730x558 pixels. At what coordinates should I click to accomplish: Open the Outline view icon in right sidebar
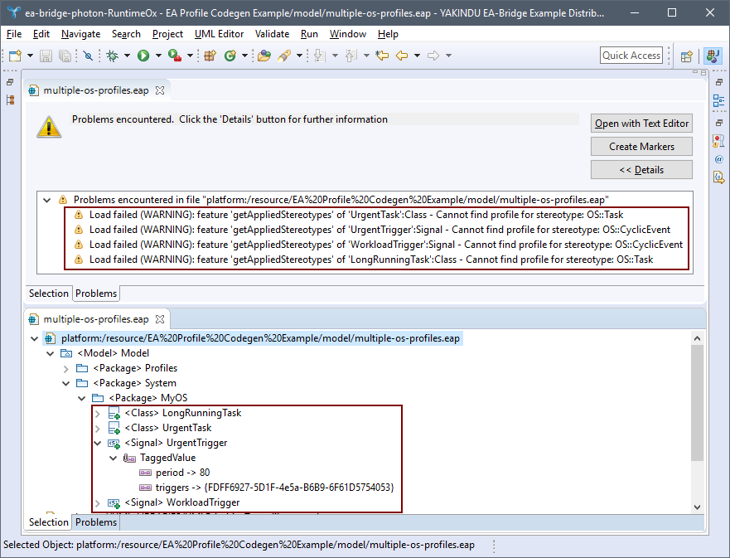(x=718, y=100)
